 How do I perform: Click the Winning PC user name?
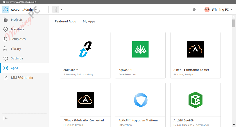coord(220,9)
